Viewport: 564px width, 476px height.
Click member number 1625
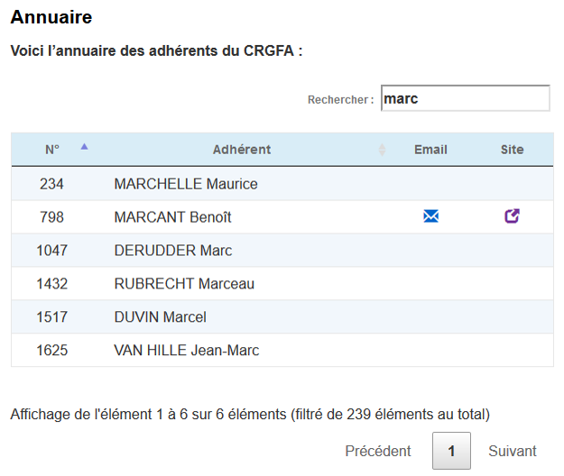coord(52,351)
